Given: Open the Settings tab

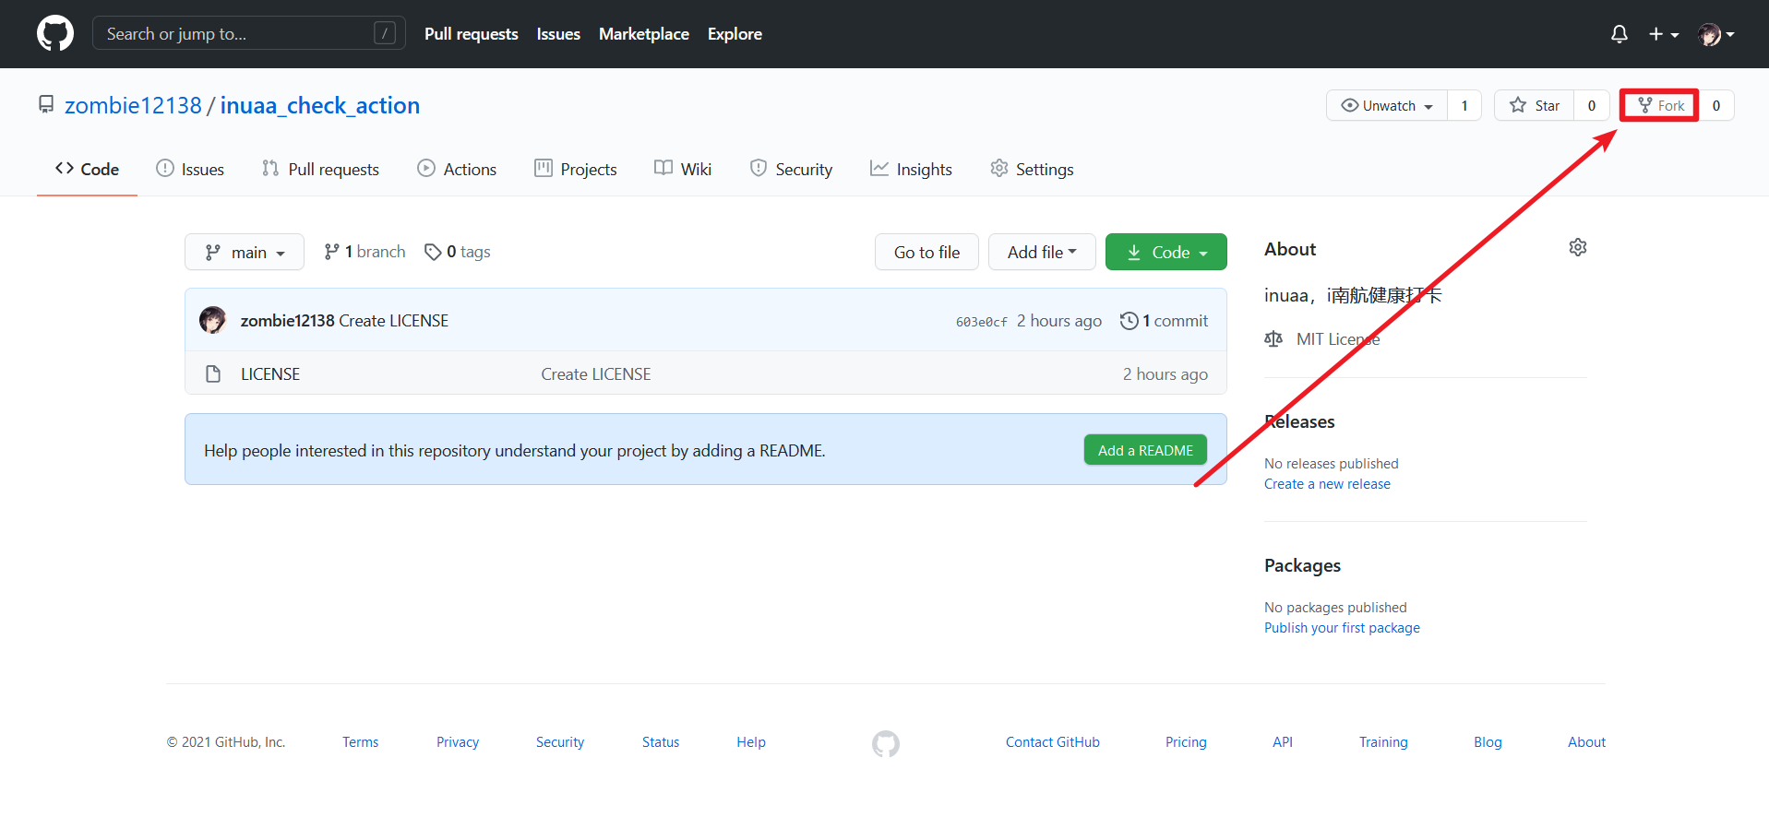Looking at the screenshot, I should tap(1032, 169).
